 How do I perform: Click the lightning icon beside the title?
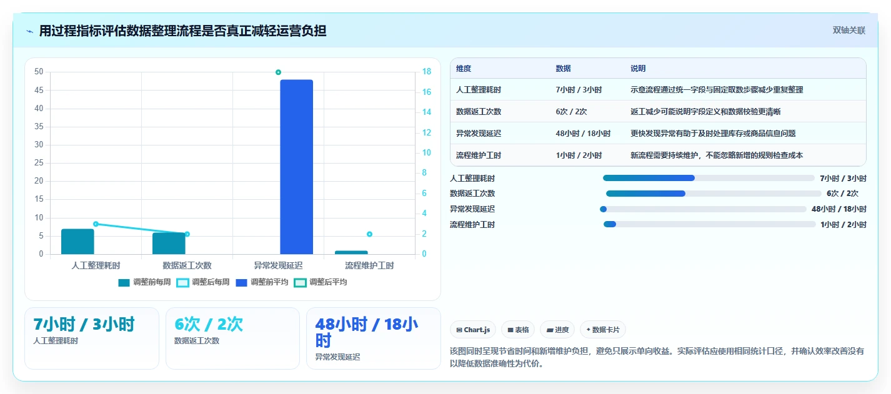(x=29, y=31)
